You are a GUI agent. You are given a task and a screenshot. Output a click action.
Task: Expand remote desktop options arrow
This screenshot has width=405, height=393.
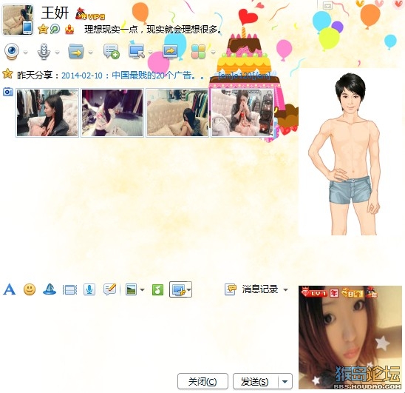coord(150,53)
